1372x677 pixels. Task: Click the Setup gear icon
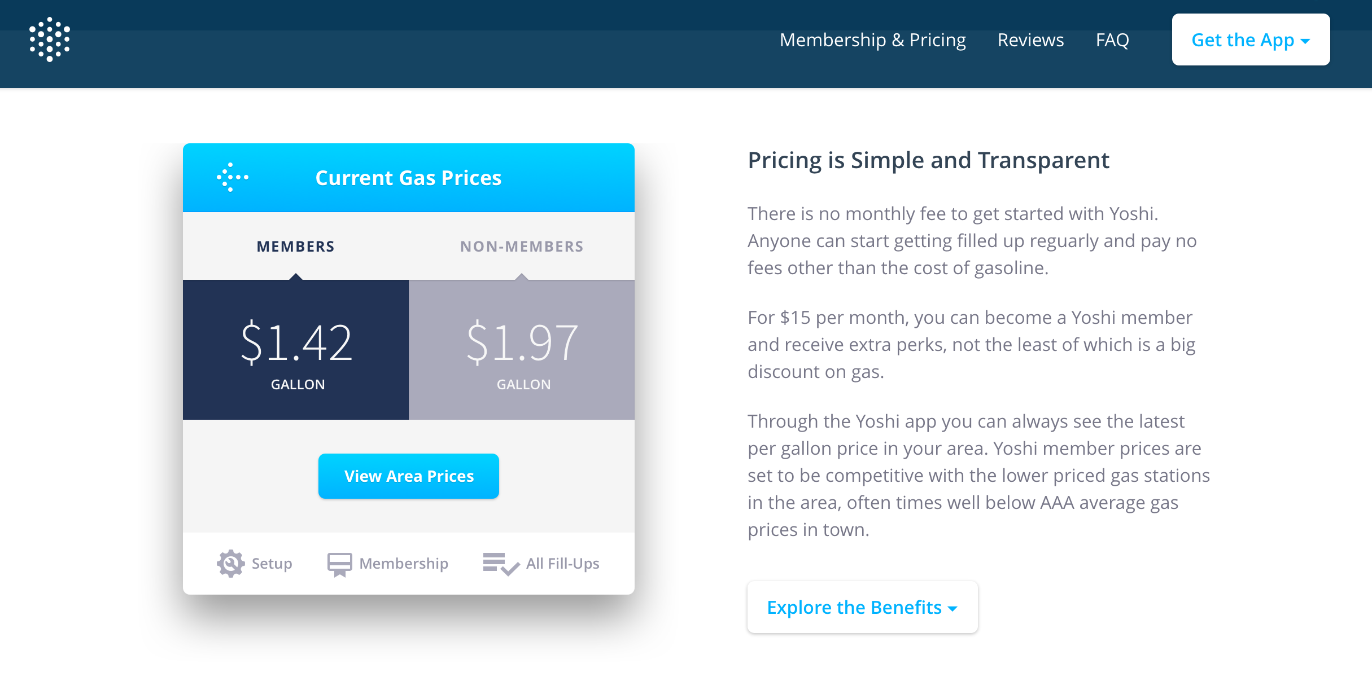click(230, 563)
